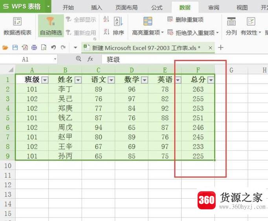The image size is (268, 221).
Task: Toggle AutoFilter (自动筛选) button
Action: 51,26
